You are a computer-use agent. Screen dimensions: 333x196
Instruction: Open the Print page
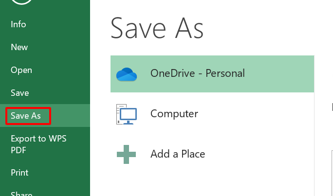(x=19, y=173)
